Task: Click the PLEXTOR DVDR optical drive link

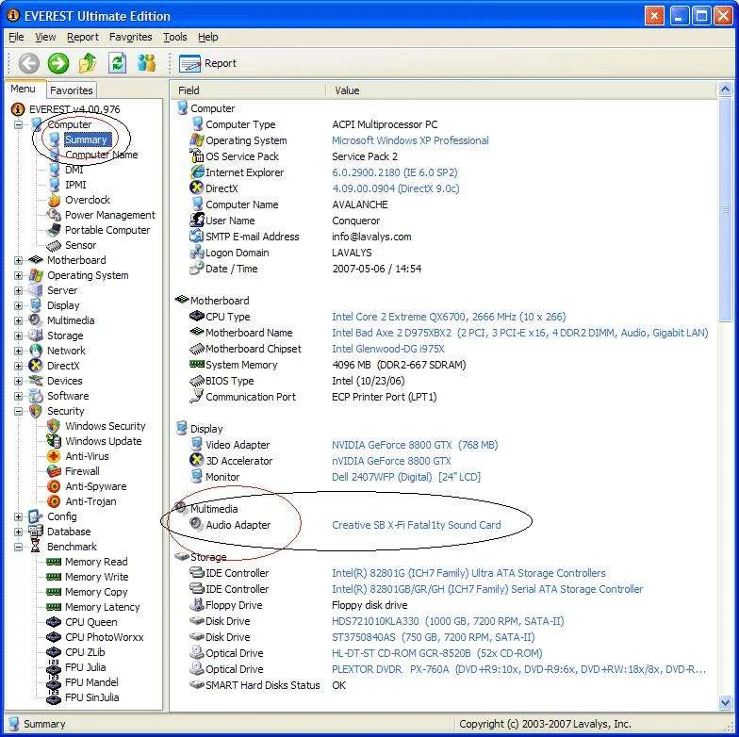Action: click(x=518, y=669)
